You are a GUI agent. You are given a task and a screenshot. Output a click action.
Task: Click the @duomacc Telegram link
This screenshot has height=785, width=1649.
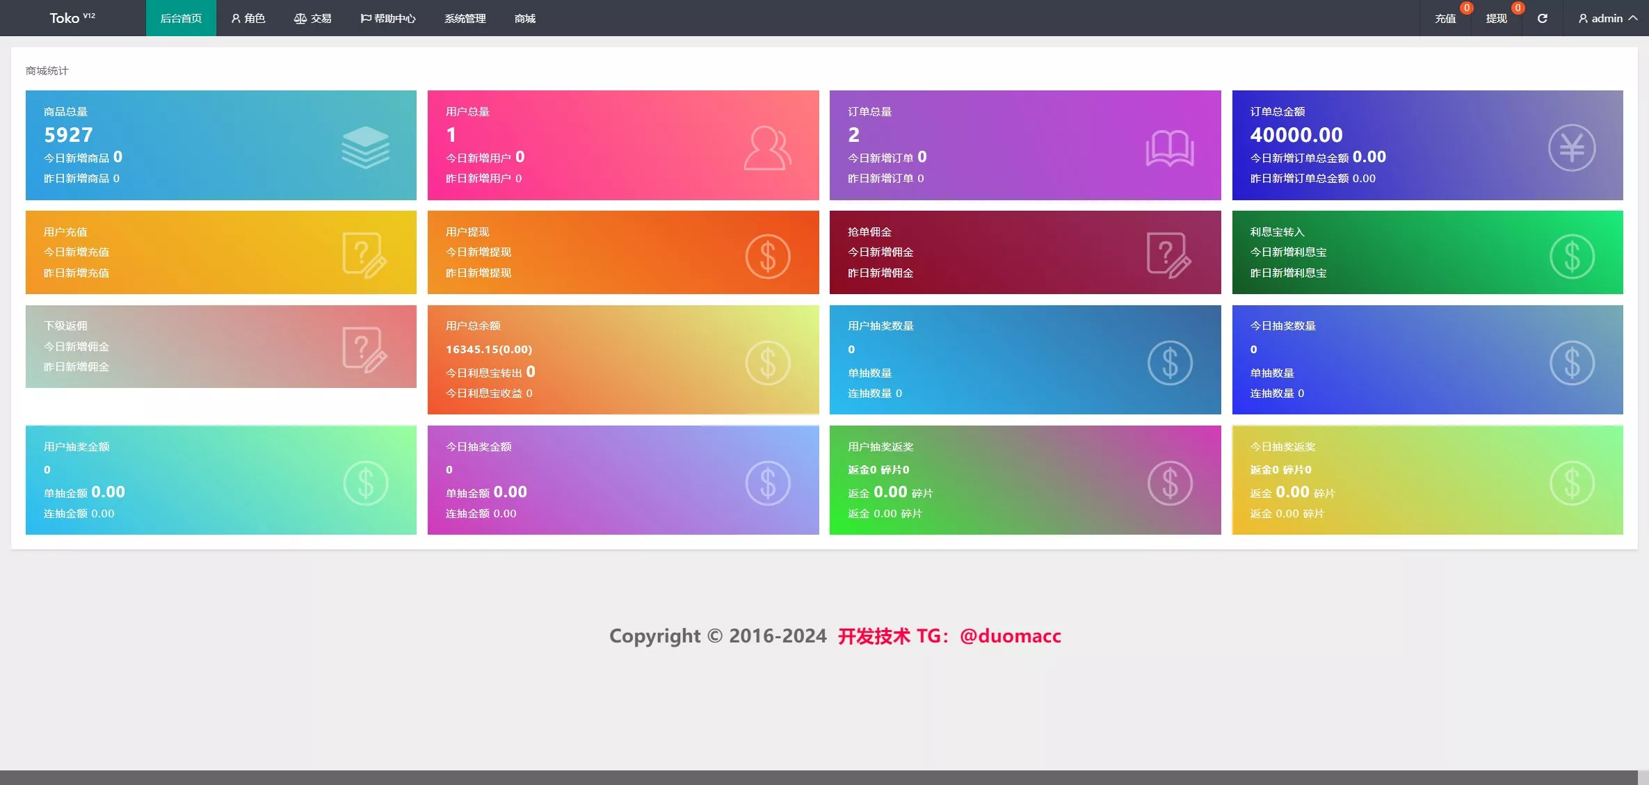[x=1010, y=636]
